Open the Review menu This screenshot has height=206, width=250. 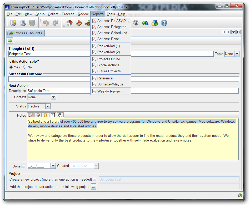[83, 14]
